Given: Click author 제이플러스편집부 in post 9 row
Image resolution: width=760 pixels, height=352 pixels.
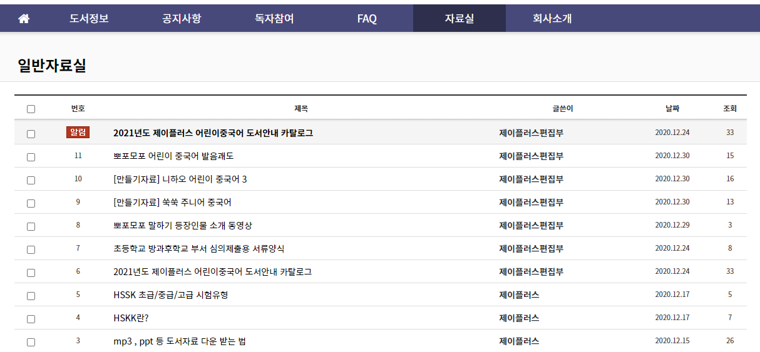Looking at the screenshot, I should pos(531,202).
